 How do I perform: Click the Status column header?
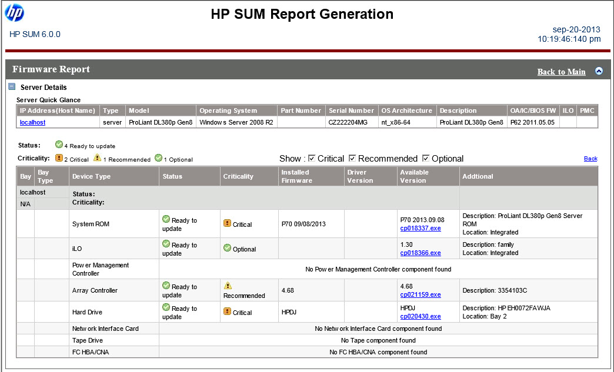coord(189,176)
